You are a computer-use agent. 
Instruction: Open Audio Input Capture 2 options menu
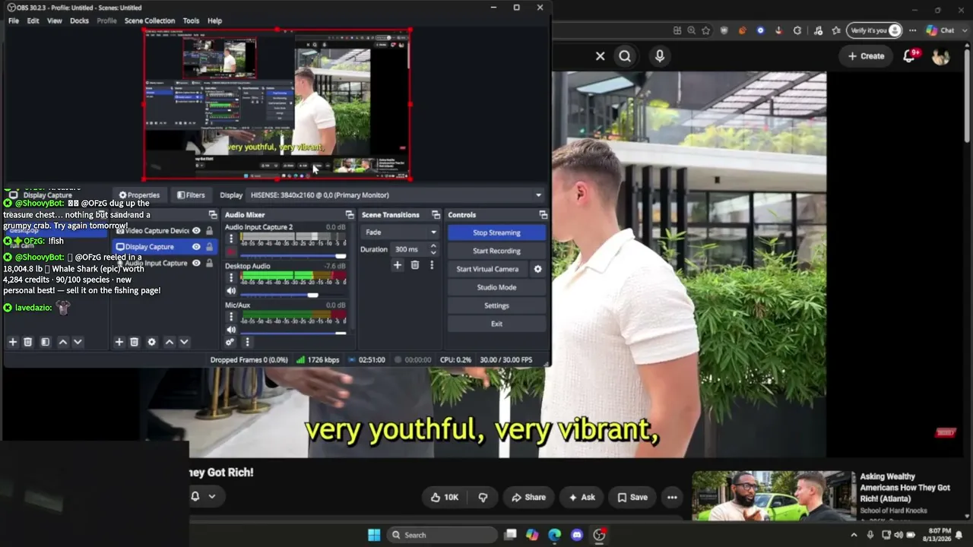click(x=231, y=239)
